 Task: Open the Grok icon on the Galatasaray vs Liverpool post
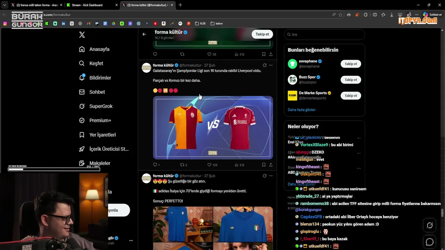(265, 65)
